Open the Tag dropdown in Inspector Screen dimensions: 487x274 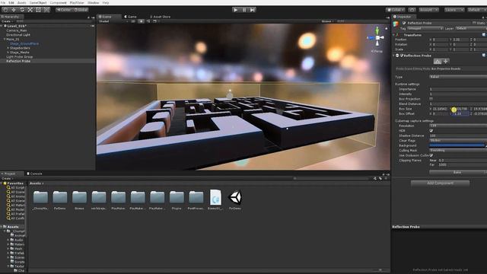(425, 28)
